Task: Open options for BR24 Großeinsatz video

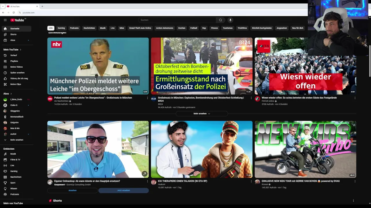Action: pos(251,98)
